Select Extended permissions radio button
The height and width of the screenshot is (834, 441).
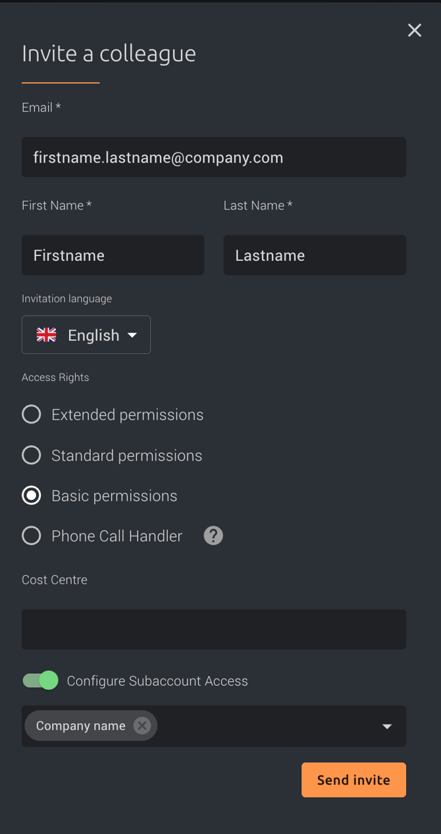coord(32,414)
